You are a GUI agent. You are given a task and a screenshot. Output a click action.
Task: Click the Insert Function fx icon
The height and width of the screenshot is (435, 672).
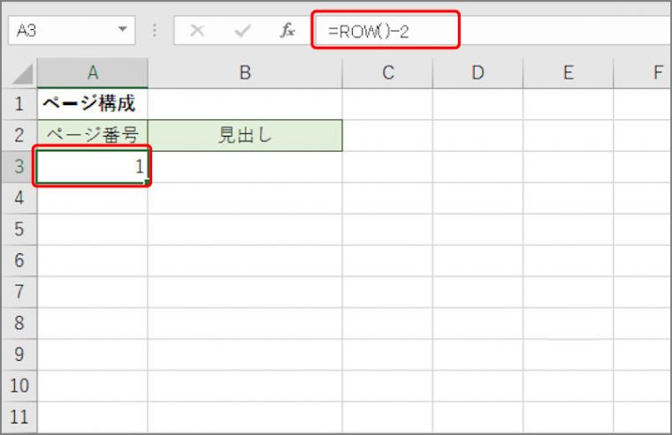287,30
